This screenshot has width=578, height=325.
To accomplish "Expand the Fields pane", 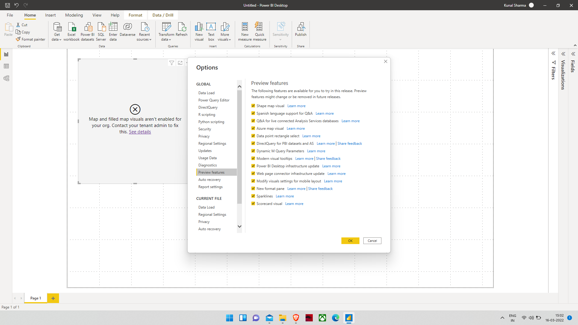I will click(x=573, y=54).
